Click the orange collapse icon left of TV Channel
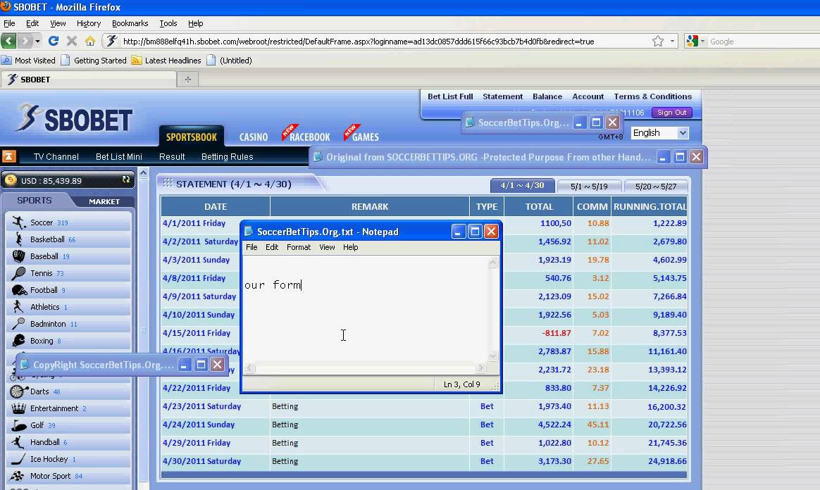Screen dimensions: 820x490 tap(9, 156)
